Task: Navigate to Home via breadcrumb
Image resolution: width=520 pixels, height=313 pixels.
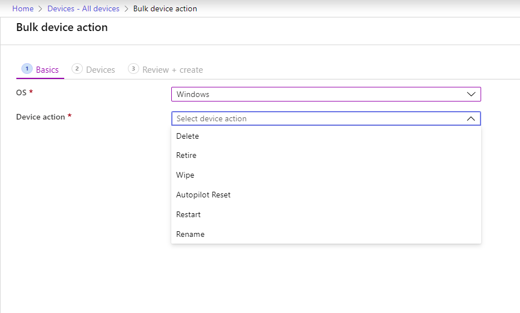Action: 23,9
